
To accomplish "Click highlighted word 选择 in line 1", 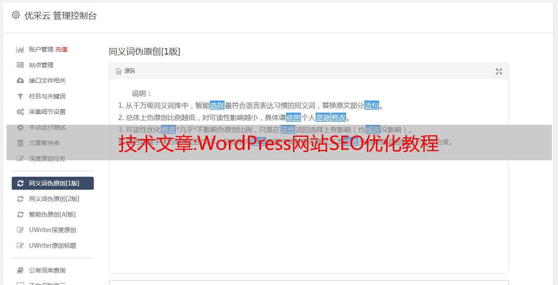I will (217, 105).
